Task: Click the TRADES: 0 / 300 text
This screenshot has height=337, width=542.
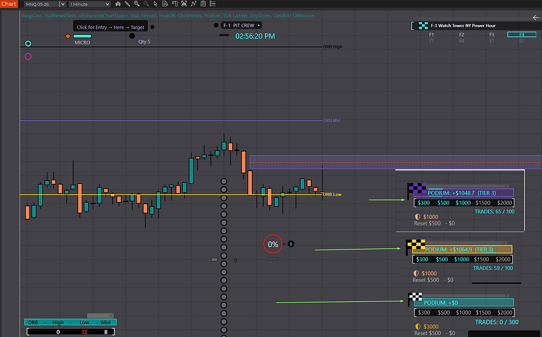Action: click(x=497, y=322)
